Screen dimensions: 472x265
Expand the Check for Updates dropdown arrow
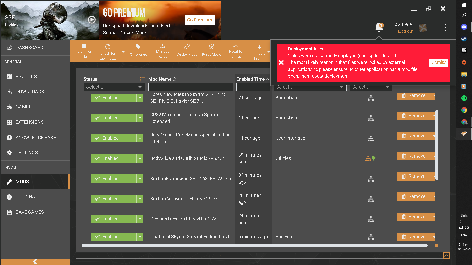point(123,52)
